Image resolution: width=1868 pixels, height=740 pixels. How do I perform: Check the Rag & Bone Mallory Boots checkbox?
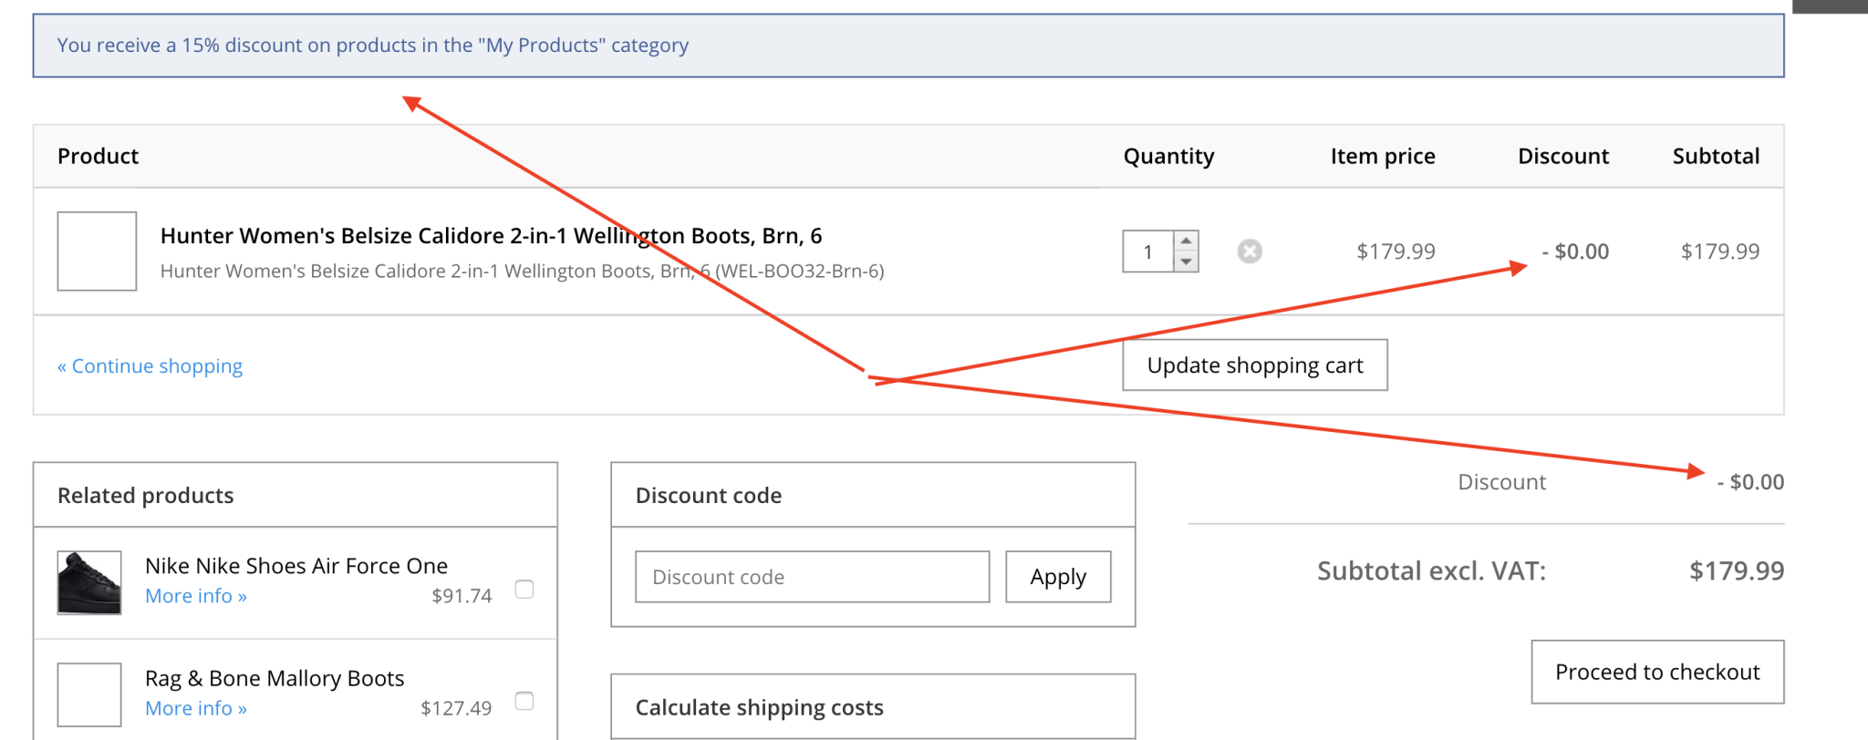[524, 701]
